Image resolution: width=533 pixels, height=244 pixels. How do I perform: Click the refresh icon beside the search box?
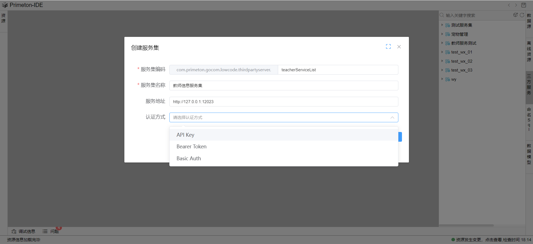click(x=522, y=15)
